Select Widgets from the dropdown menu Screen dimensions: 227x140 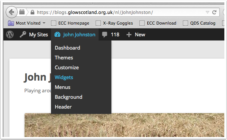click(64, 77)
